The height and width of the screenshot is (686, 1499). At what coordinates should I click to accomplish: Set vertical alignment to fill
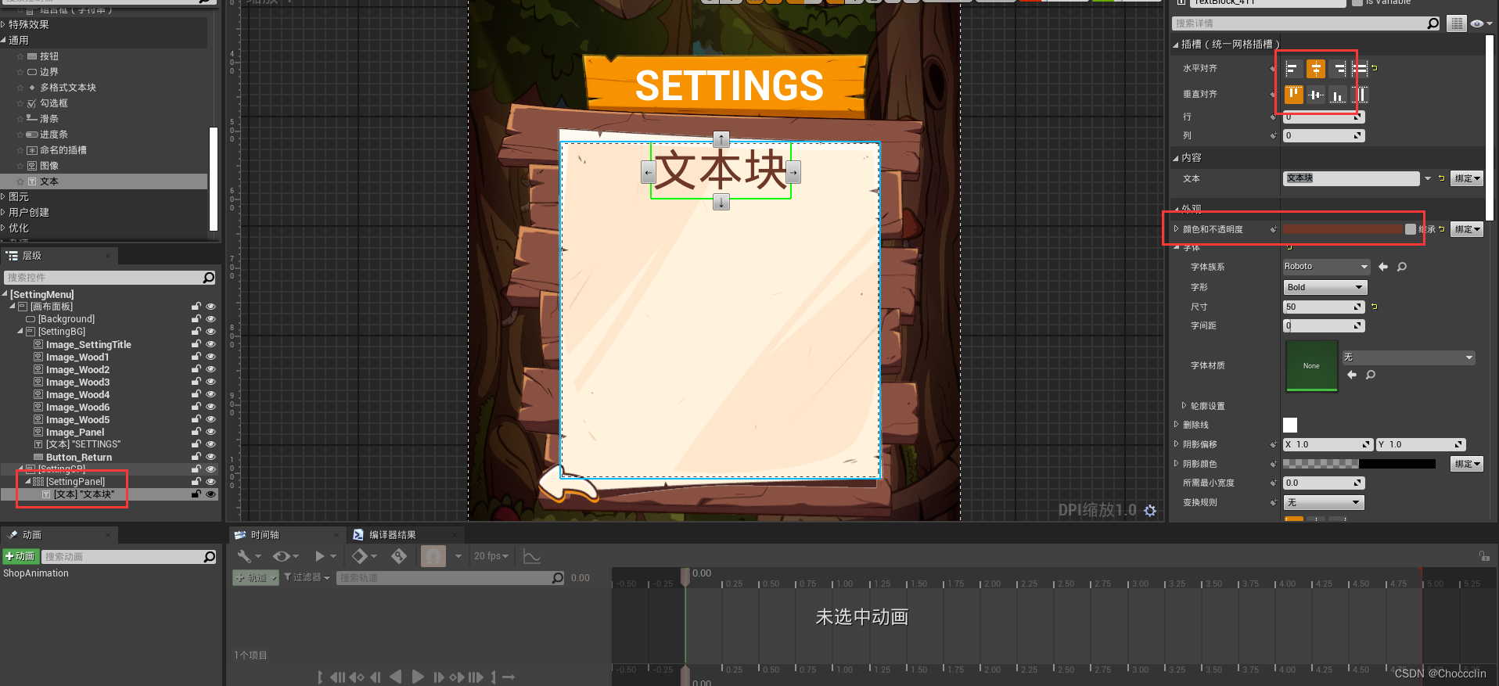1361,95
